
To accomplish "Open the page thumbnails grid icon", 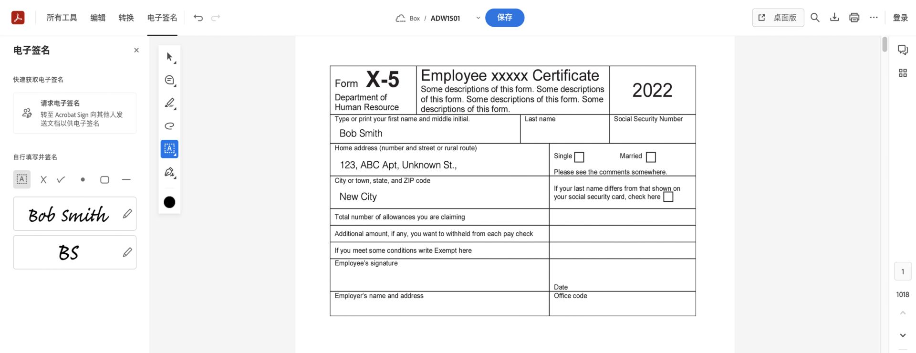I will [x=903, y=73].
